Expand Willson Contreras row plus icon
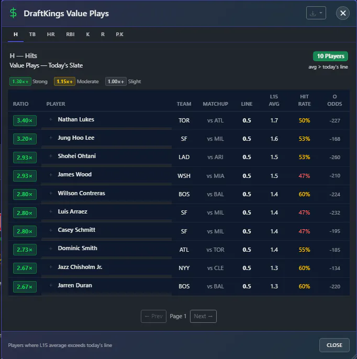 (51, 193)
